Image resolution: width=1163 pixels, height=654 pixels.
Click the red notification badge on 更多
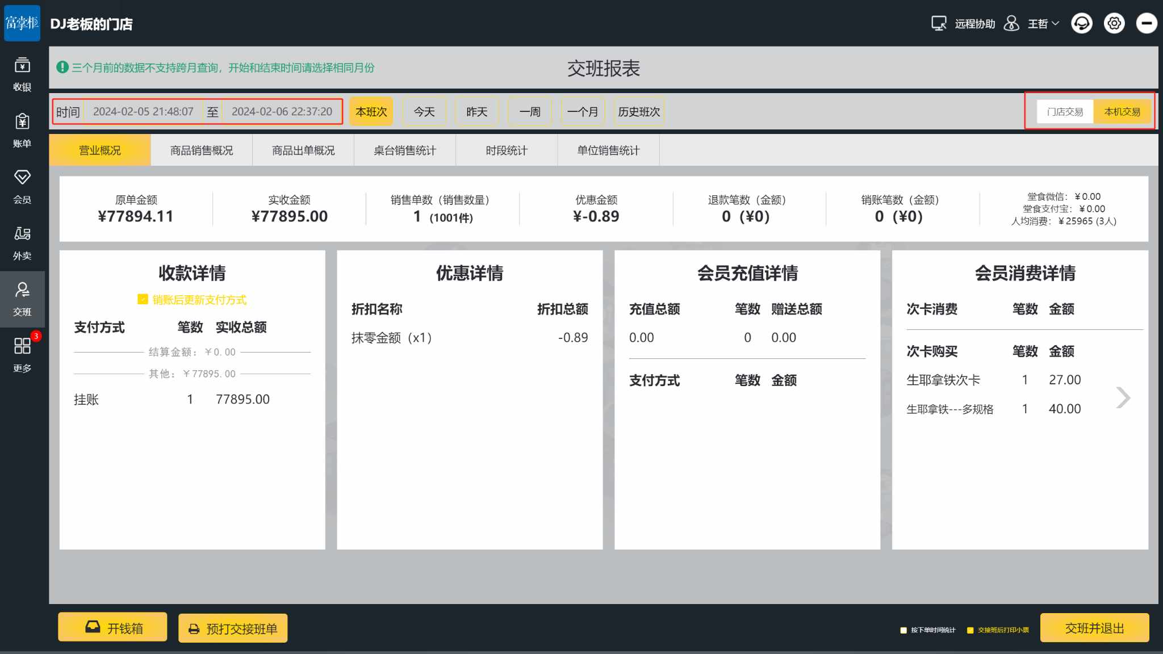point(36,336)
